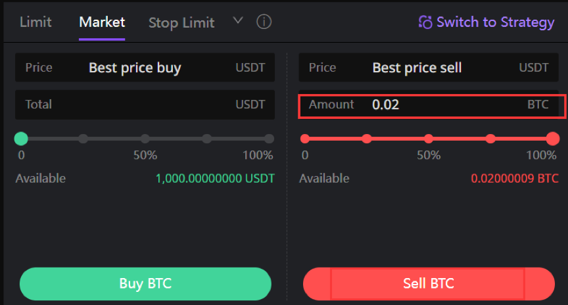Expand the order type chevron dropdown
Screen dimensions: 568x305
[237, 20]
